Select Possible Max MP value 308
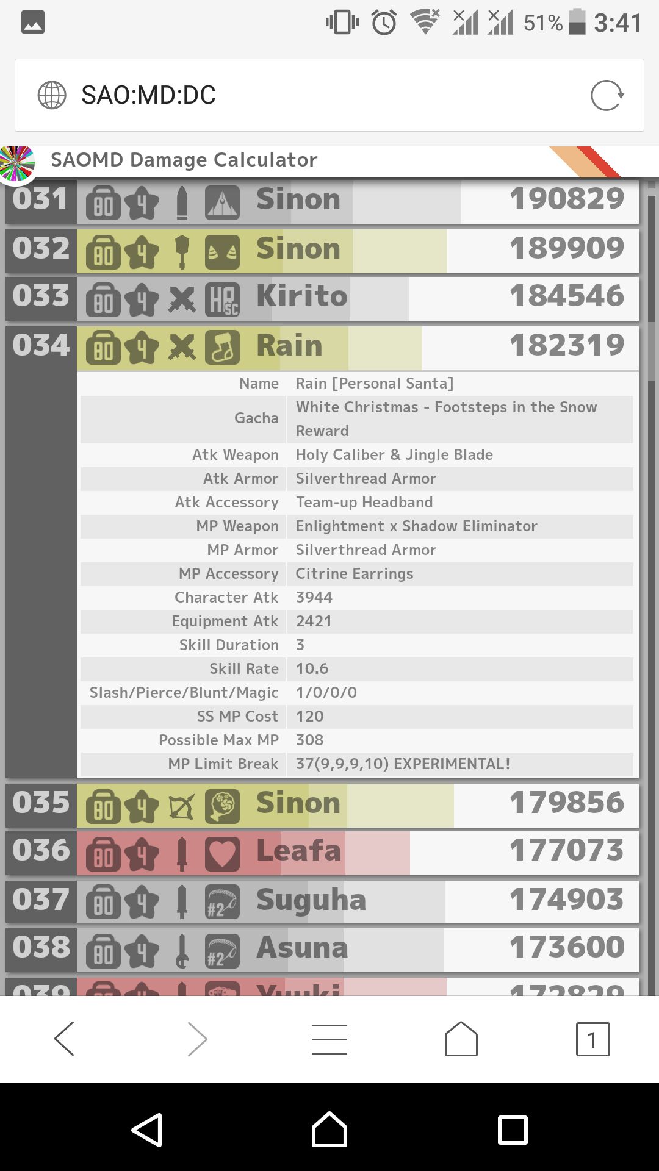Image resolution: width=659 pixels, height=1171 pixels. click(x=309, y=740)
